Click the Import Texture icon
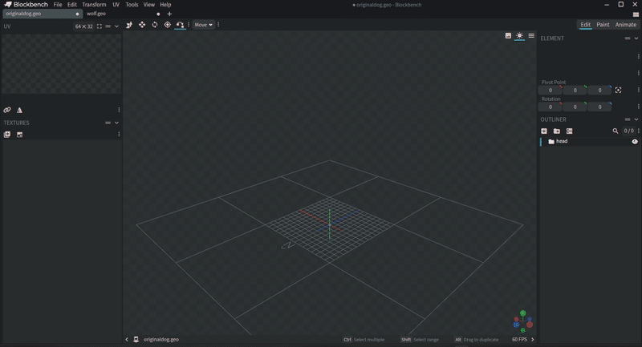The image size is (642, 347). (x=7, y=135)
